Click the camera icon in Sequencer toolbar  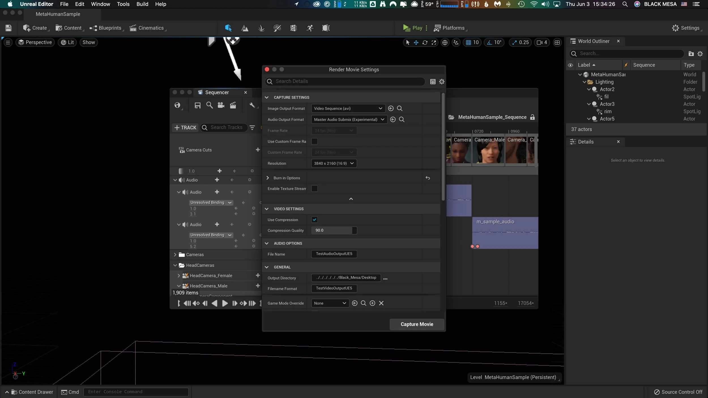pyautogui.click(x=221, y=105)
